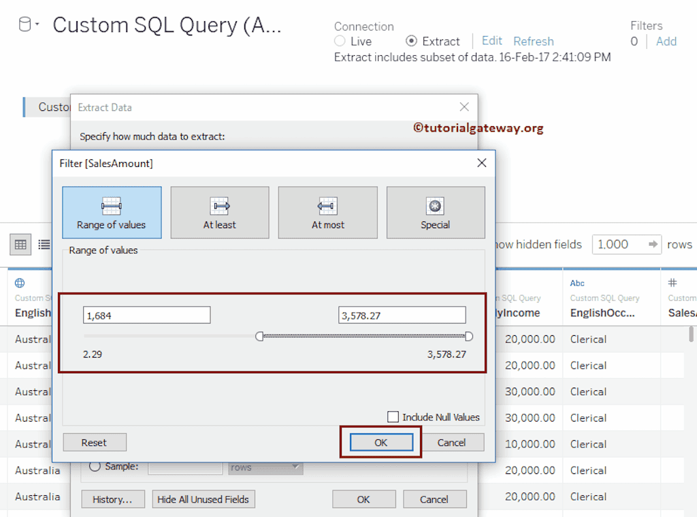Click the 10,000.00 income cell
The height and width of the screenshot is (517, 697).
click(530, 444)
